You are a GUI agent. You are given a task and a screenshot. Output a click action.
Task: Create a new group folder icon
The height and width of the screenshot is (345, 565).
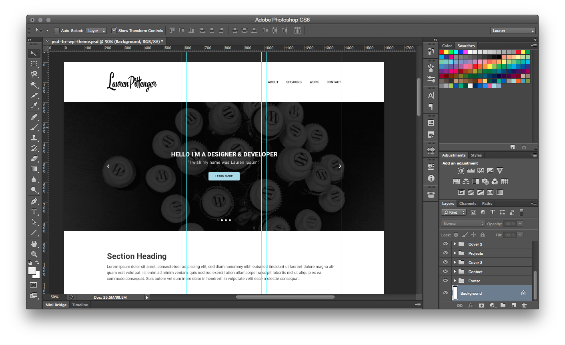503,305
